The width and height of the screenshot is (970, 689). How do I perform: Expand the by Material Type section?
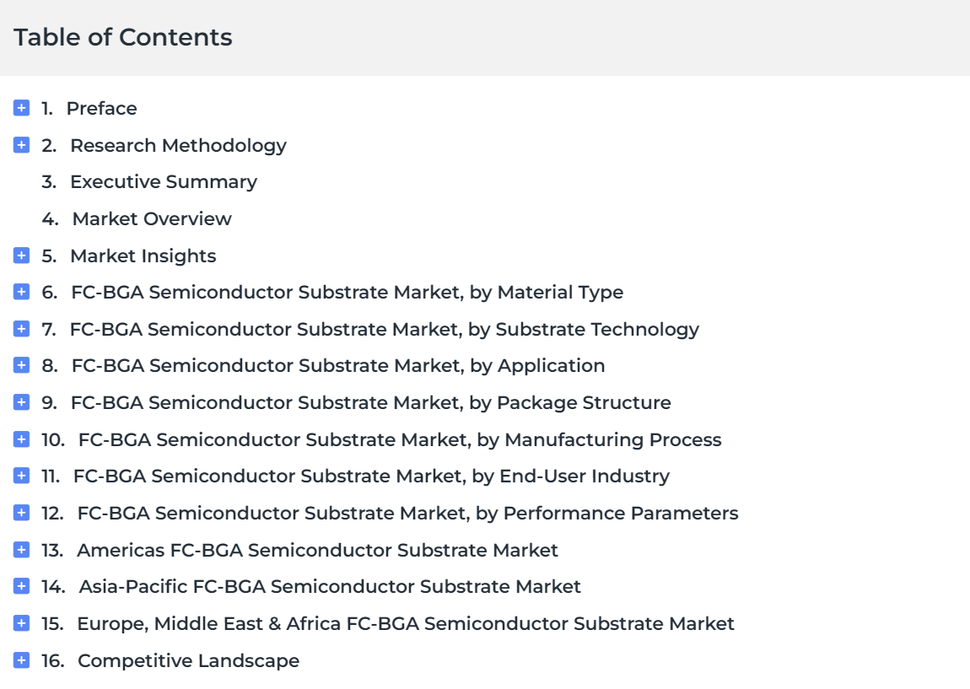[21, 292]
